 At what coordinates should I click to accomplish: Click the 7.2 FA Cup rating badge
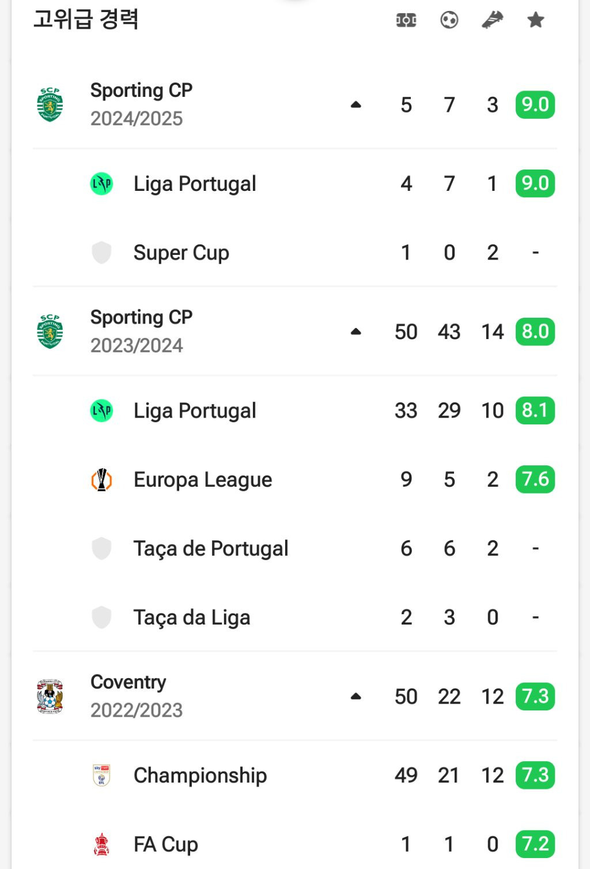535,844
